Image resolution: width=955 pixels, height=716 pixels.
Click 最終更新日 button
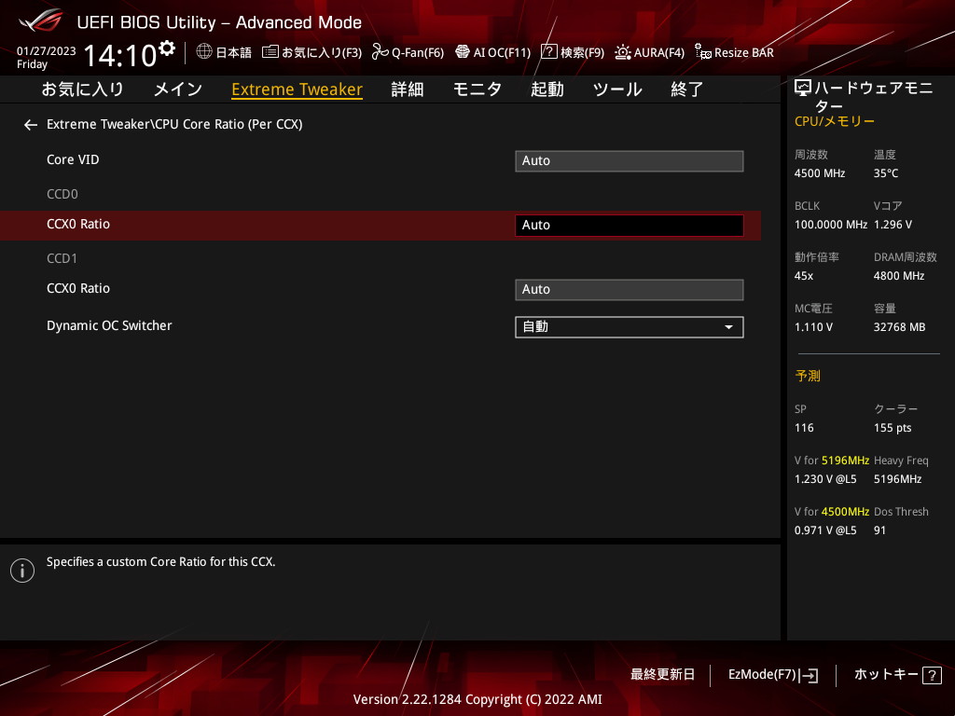pos(662,675)
